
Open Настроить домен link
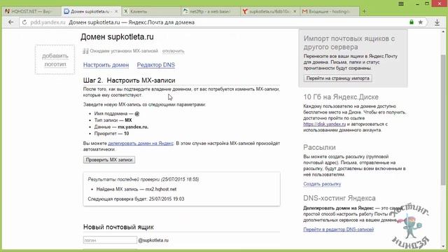point(106,65)
